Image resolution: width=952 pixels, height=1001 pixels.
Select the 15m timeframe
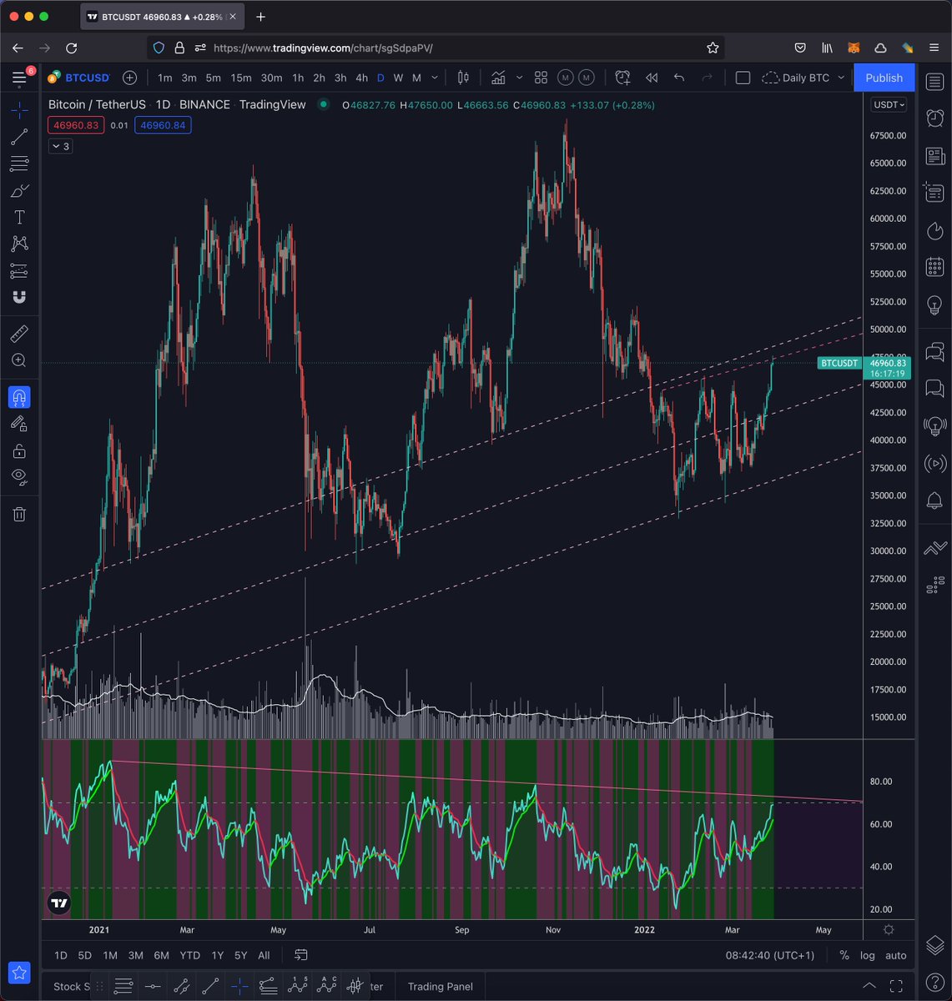coord(240,78)
